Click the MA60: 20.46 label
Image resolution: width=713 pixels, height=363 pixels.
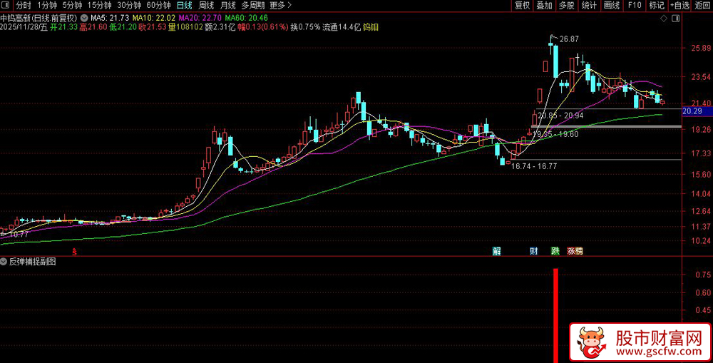click(x=246, y=18)
